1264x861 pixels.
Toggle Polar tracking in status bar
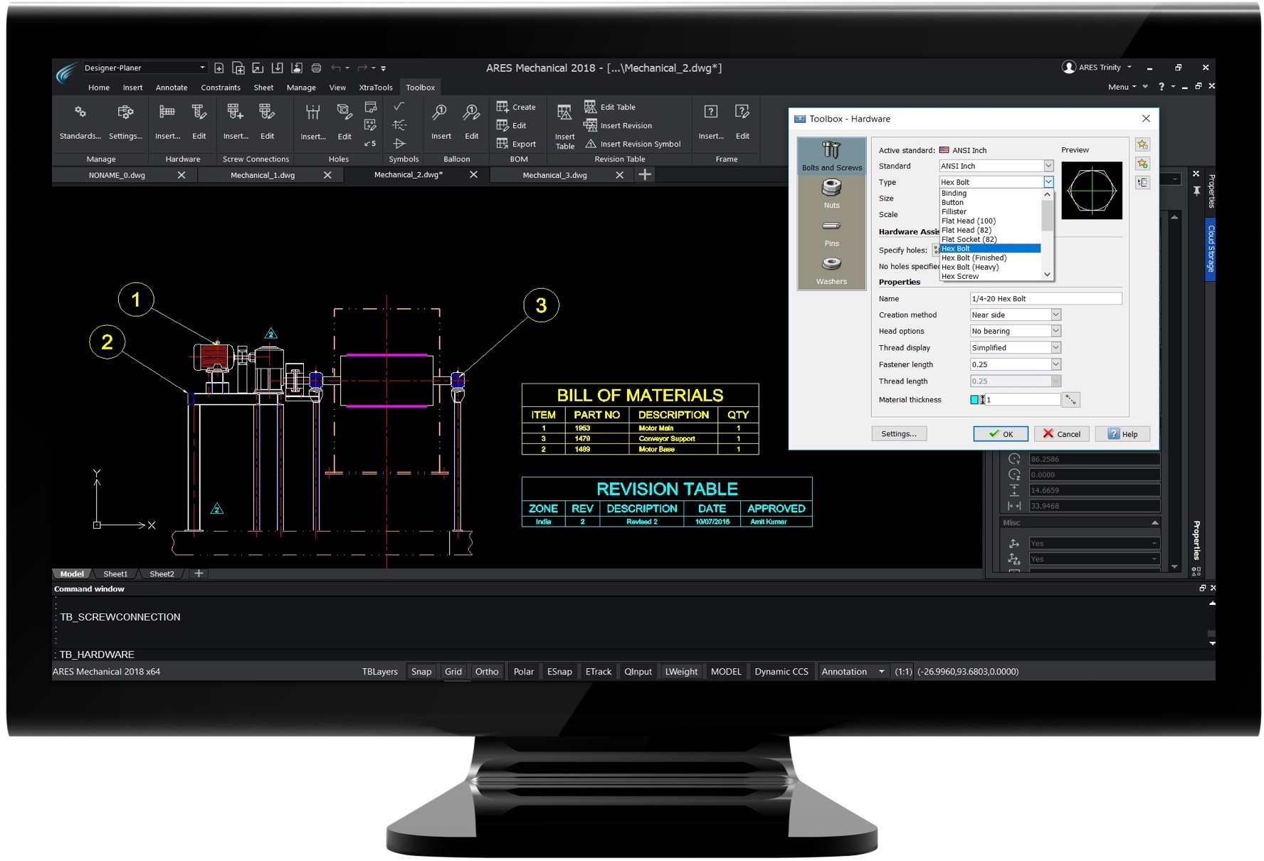tap(524, 672)
